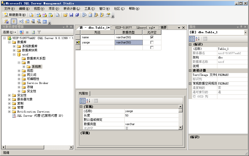Expand the 视图 folder
249x156 pixels.
pos(19,71)
